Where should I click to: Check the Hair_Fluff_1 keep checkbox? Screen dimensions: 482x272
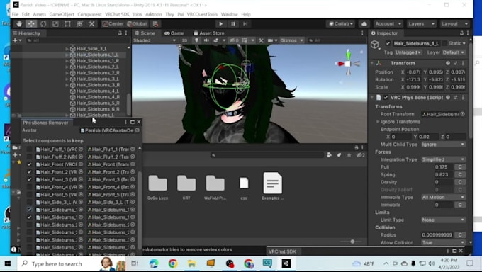(x=29, y=149)
